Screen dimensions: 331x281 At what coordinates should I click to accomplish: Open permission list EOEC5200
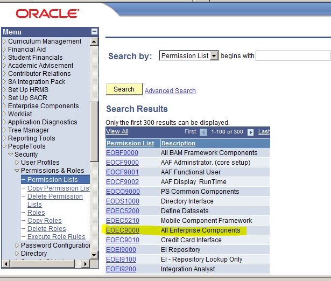pyautogui.click(x=122, y=211)
